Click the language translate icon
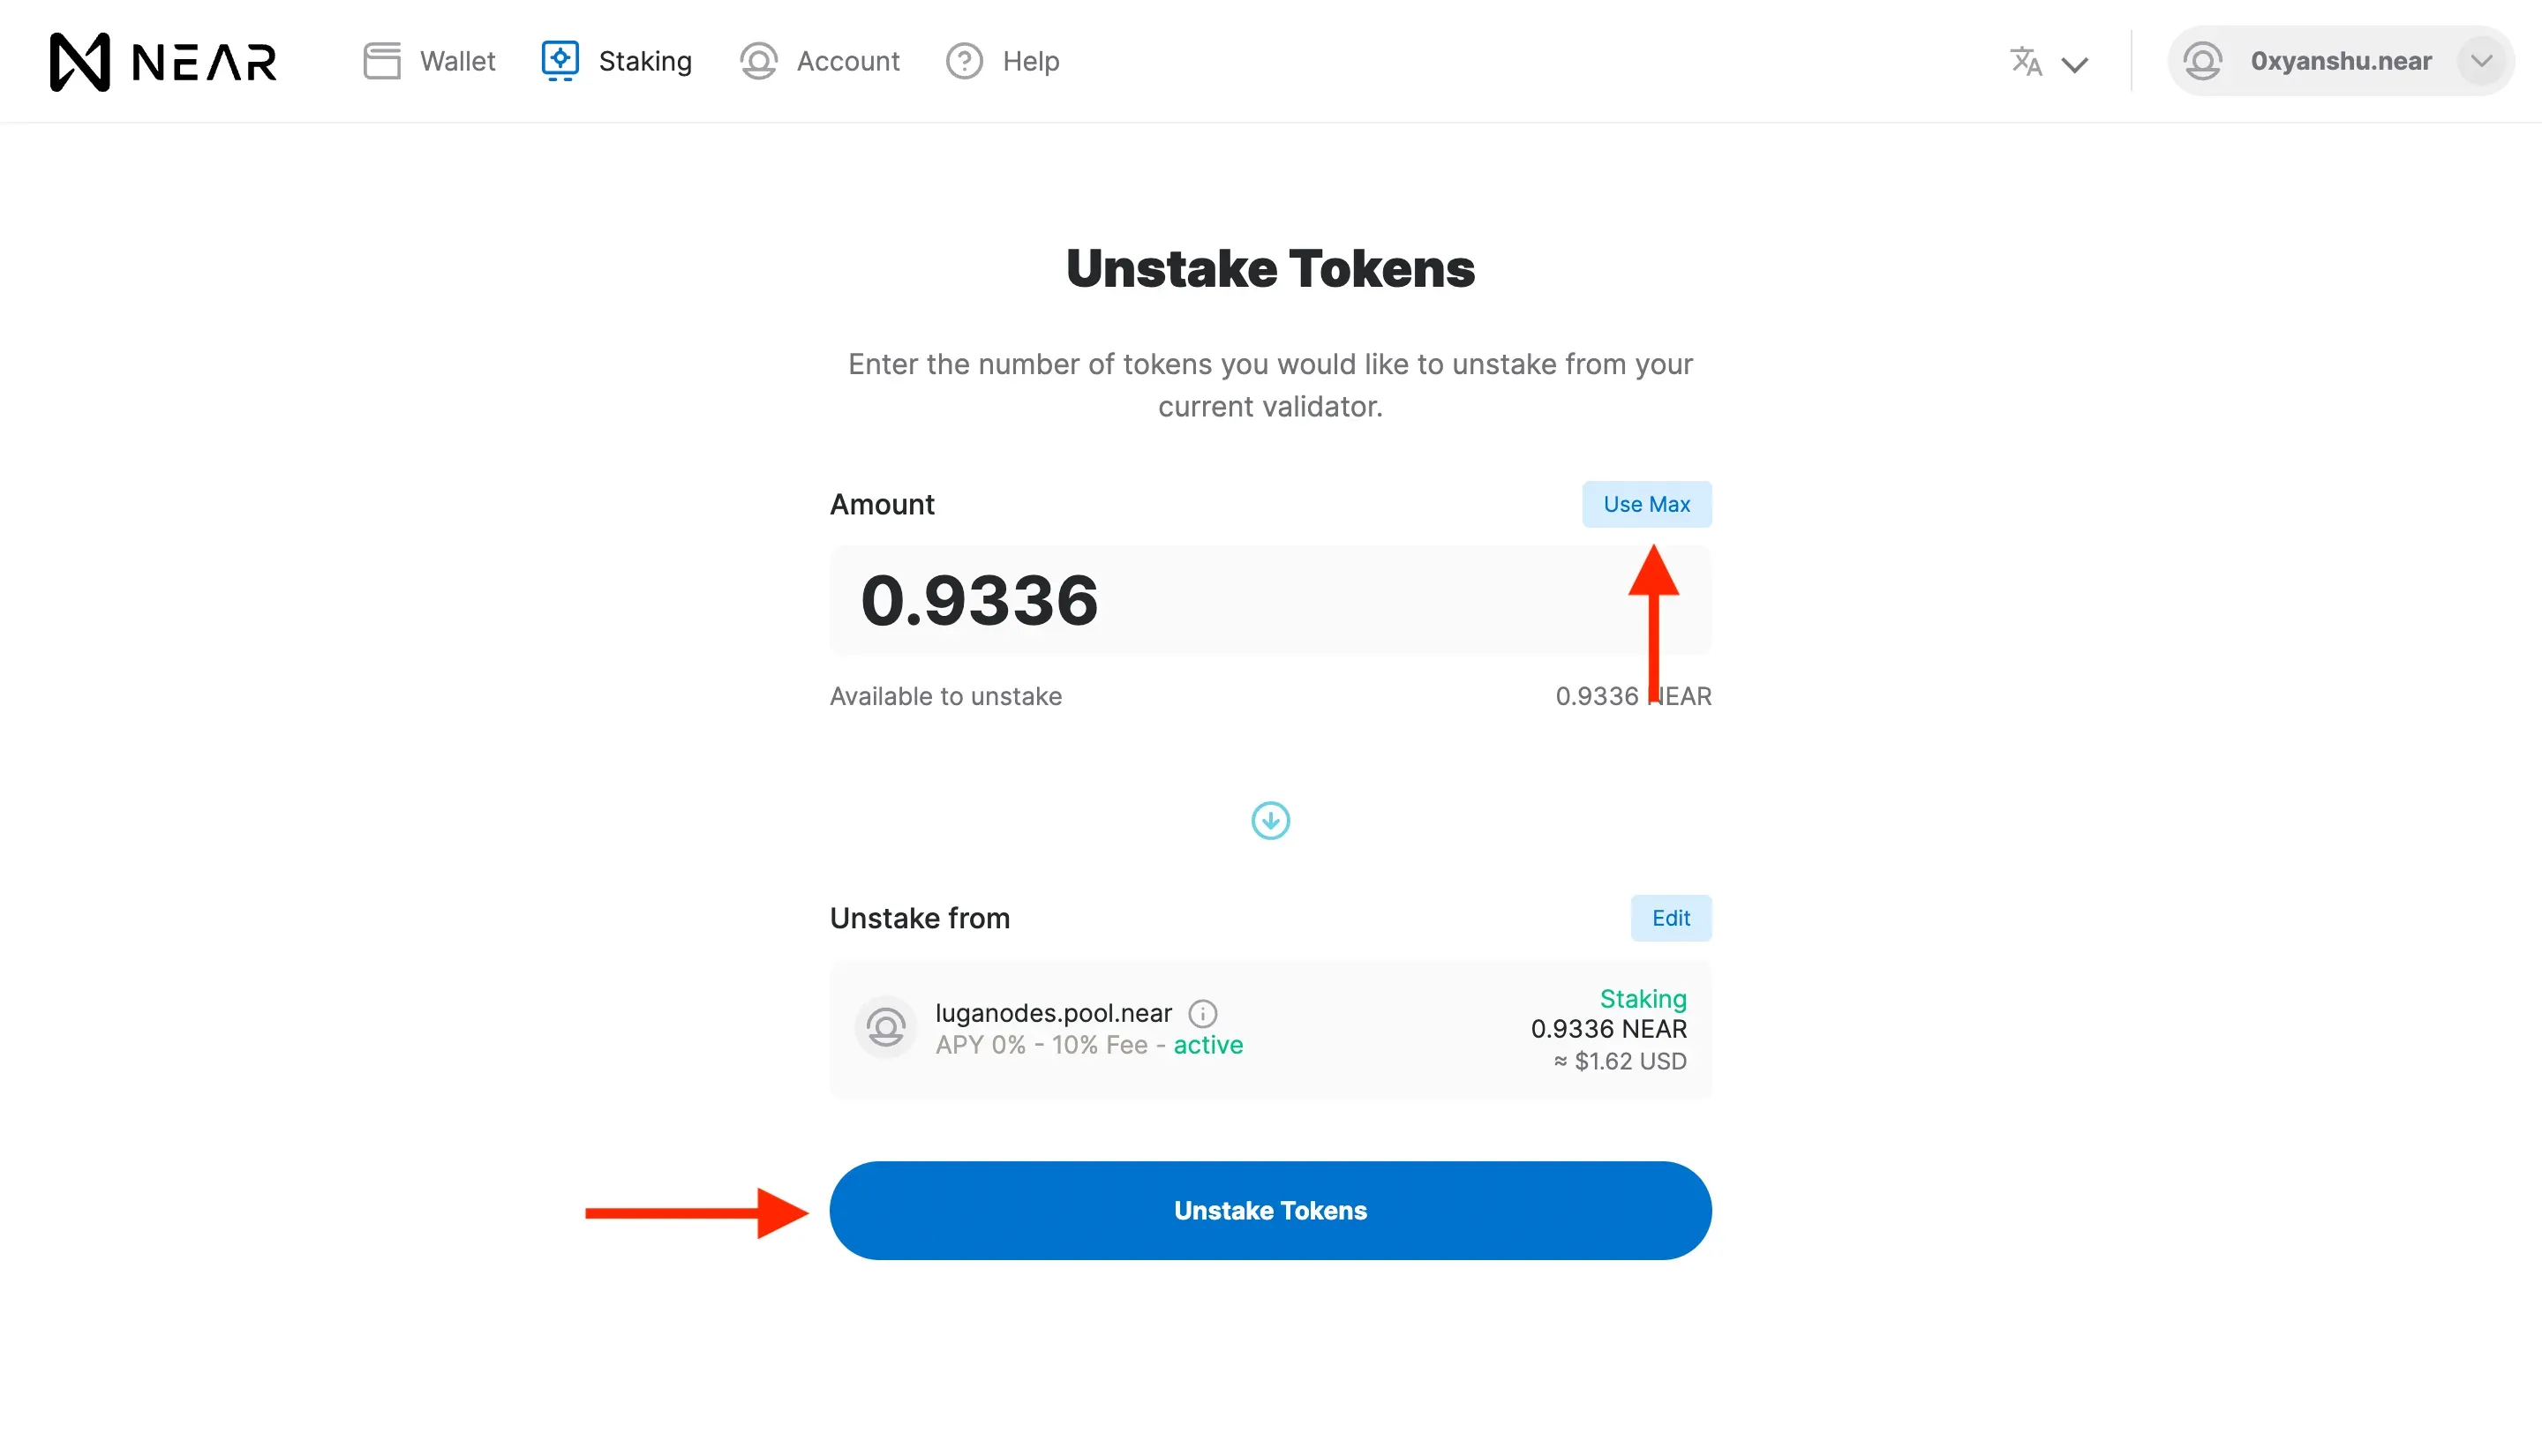The image size is (2542, 1456). click(2026, 61)
